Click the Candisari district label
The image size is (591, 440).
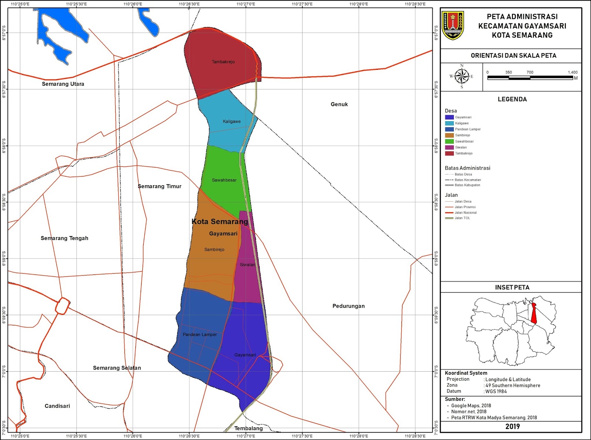(x=57, y=406)
